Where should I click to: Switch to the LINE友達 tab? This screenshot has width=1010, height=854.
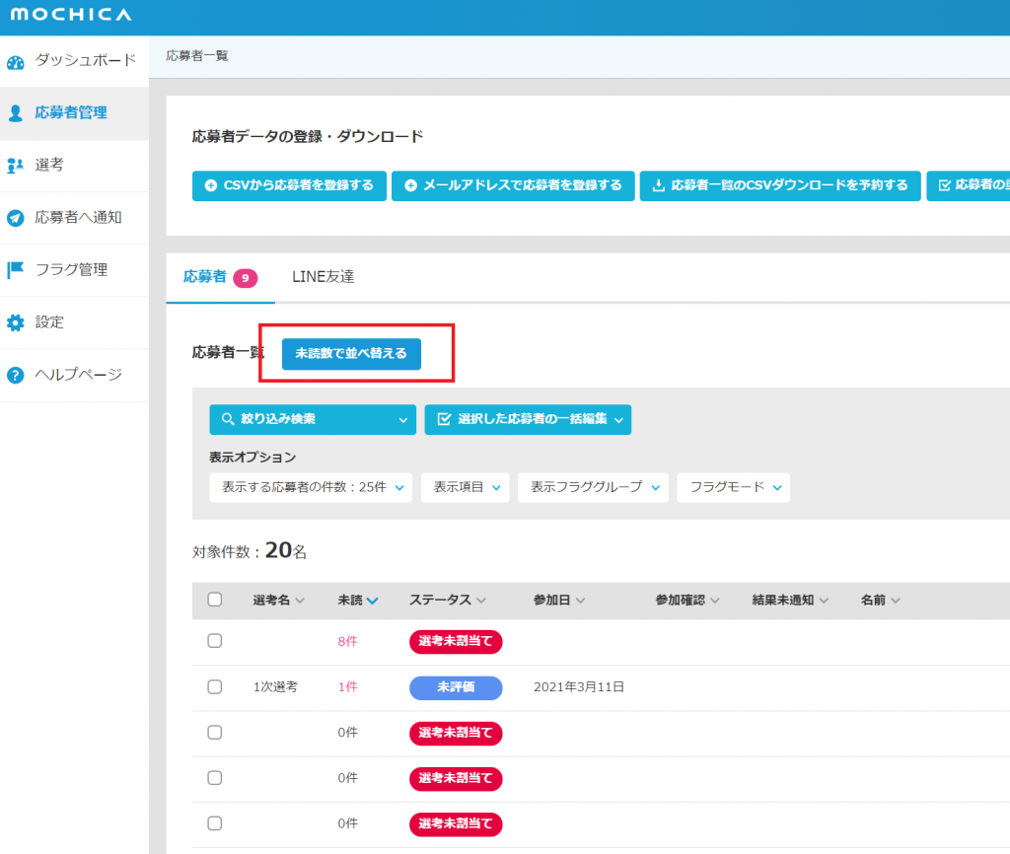click(323, 277)
